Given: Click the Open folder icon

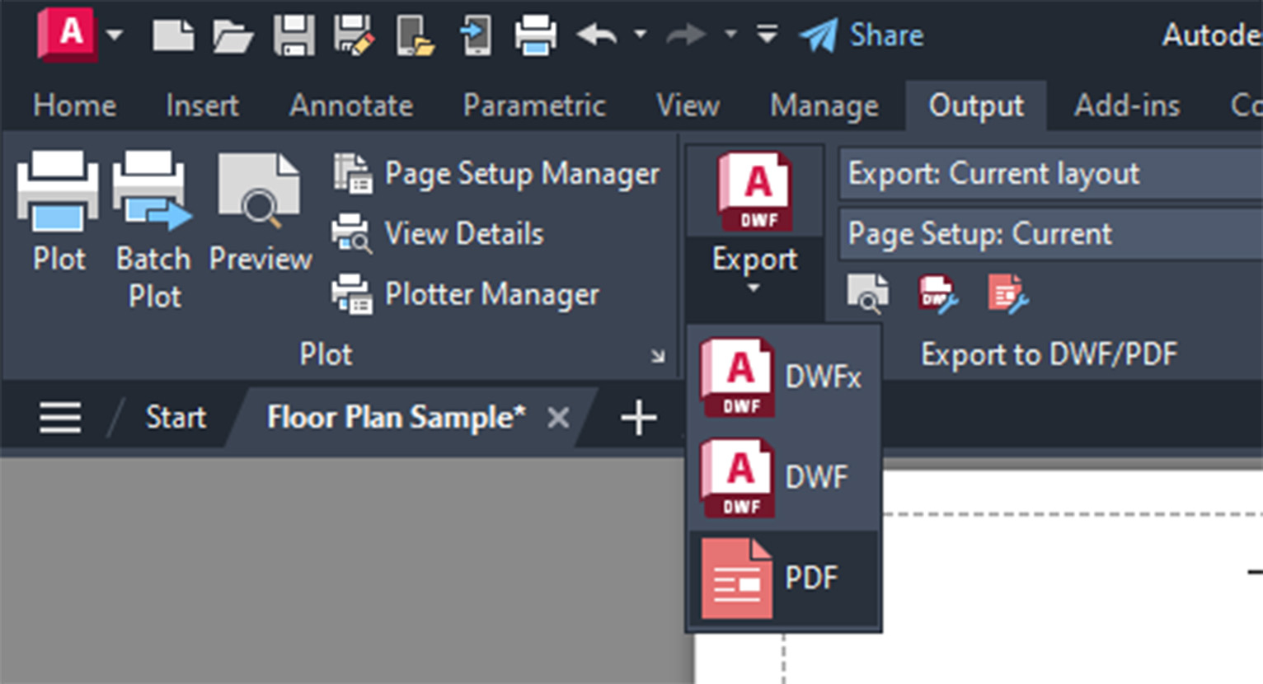Looking at the screenshot, I should coord(232,35).
